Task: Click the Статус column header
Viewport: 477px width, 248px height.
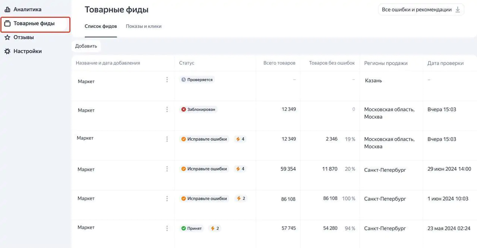Action: [x=186, y=63]
